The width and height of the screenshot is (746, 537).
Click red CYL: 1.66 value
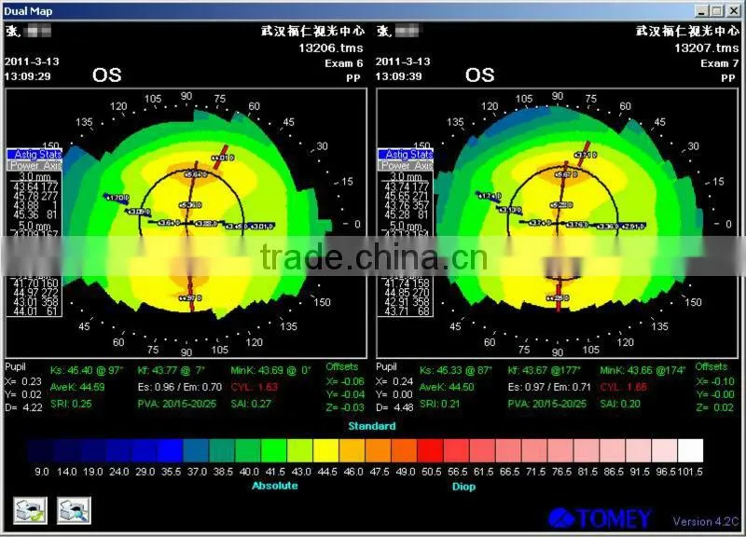click(x=623, y=387)
